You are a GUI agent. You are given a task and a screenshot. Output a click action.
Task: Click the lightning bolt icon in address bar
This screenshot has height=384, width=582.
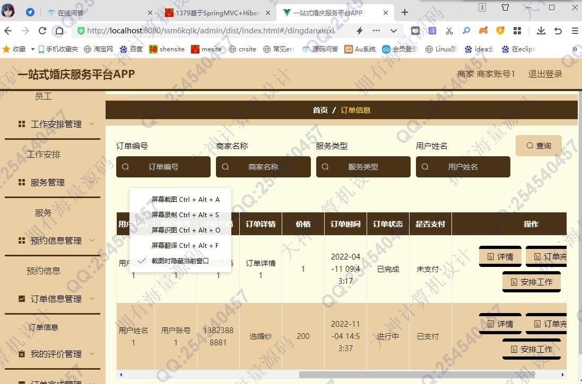(360, 31)
